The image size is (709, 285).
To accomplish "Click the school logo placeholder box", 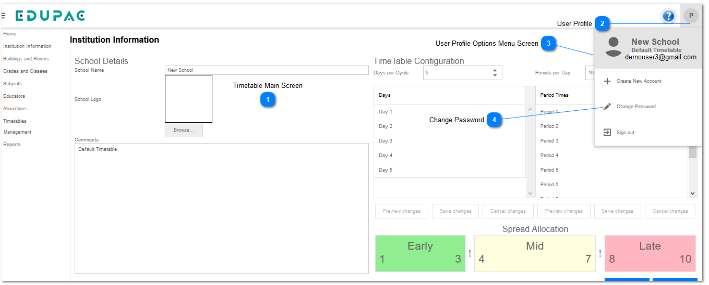I will (188, 99).
